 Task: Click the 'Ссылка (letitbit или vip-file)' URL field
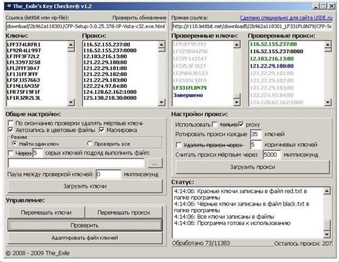point(86,26)
